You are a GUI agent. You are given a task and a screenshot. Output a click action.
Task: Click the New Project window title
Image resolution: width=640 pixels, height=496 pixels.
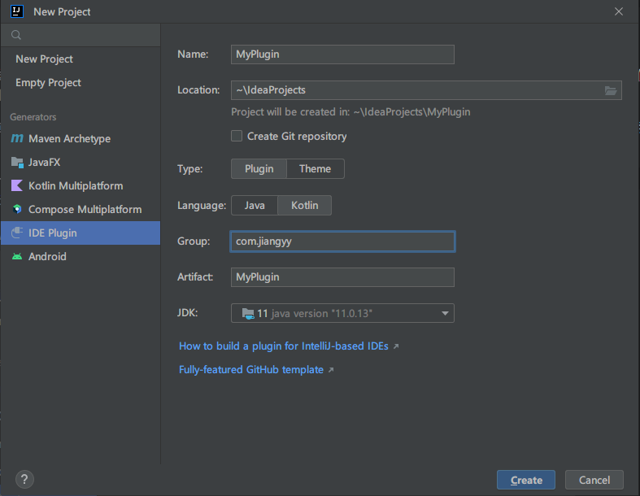[x=62, y=12]
